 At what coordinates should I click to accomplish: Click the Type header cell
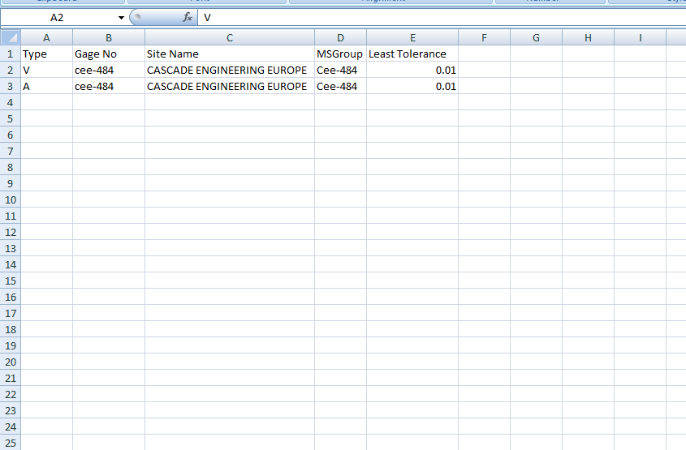point(46,54)
